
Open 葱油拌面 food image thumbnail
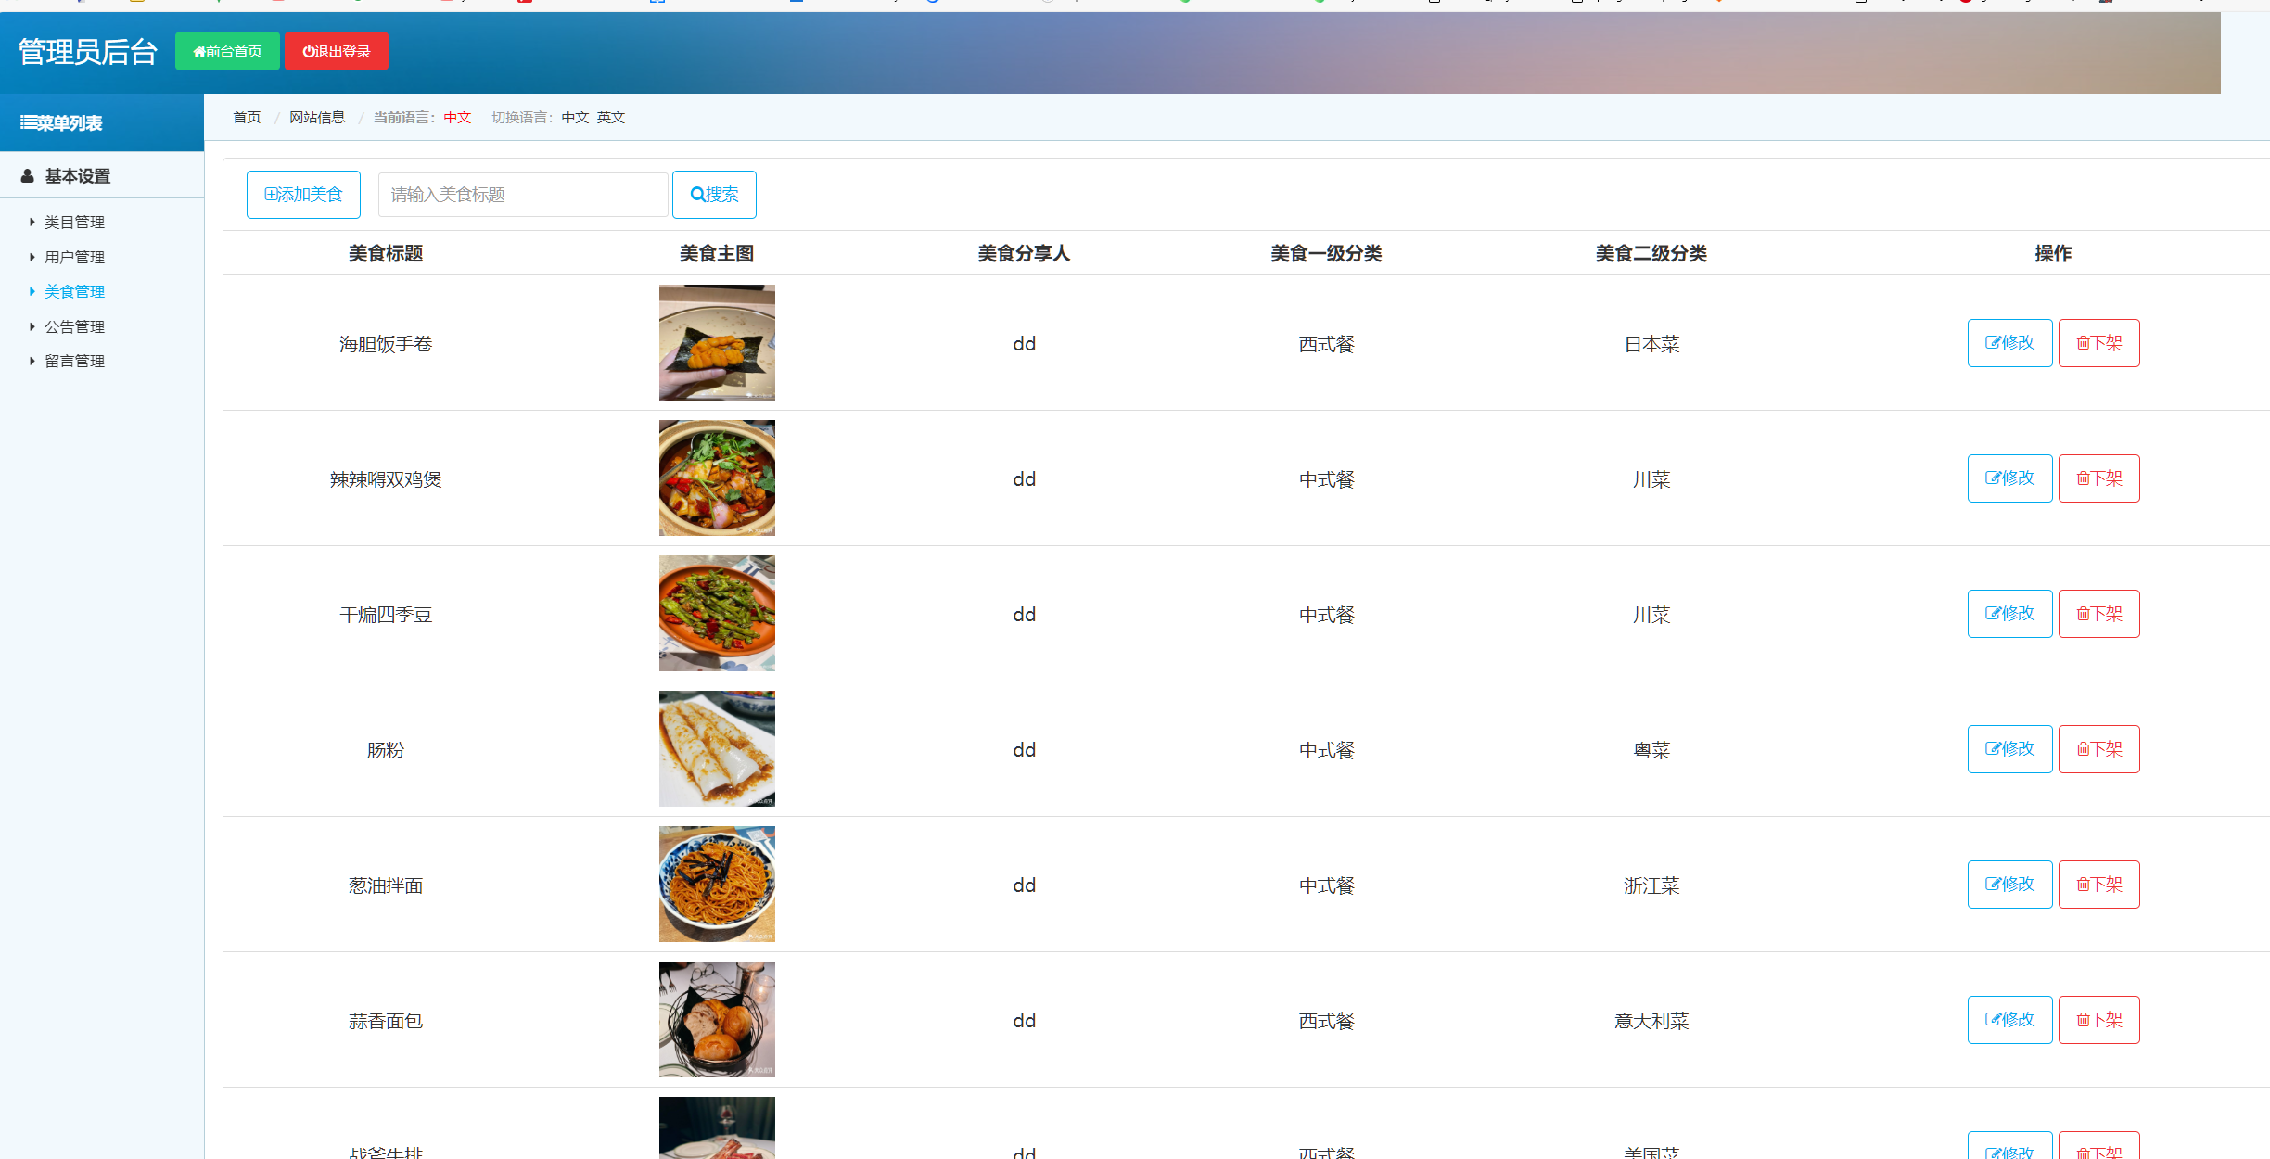717,884
